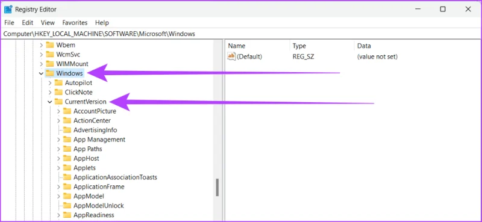Click the Windows folder icon
Viewport: 482px width, 222px height.
[50, 73]
